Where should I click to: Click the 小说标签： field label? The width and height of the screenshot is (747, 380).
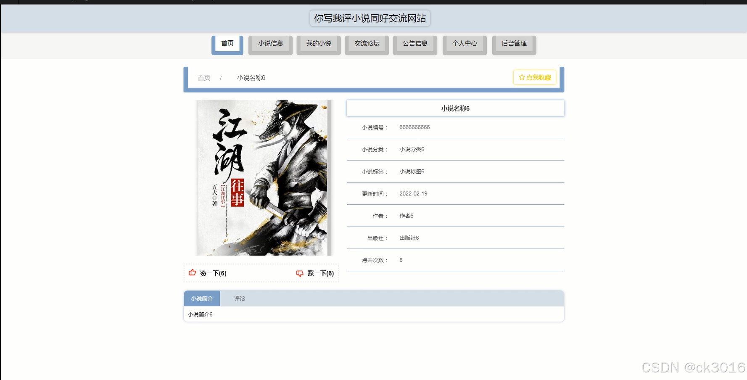pyautogui.click(x=375, y=172)
